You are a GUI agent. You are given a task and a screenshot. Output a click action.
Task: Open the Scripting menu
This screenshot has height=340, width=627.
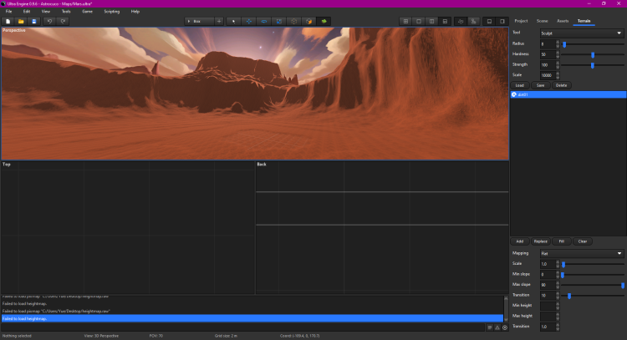point(111,12)
